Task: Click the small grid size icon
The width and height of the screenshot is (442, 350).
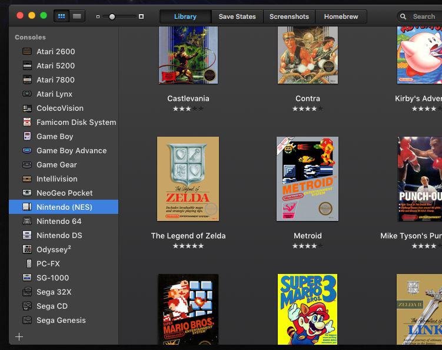Action: [x=98, y=16]
